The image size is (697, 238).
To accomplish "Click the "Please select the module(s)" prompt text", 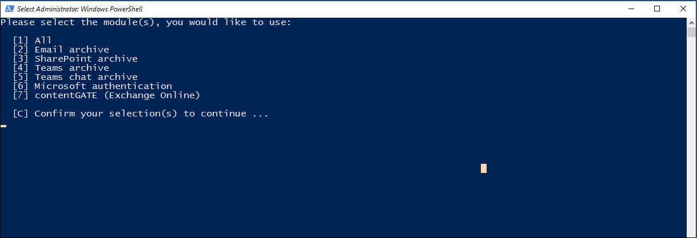I will (146, 22).
